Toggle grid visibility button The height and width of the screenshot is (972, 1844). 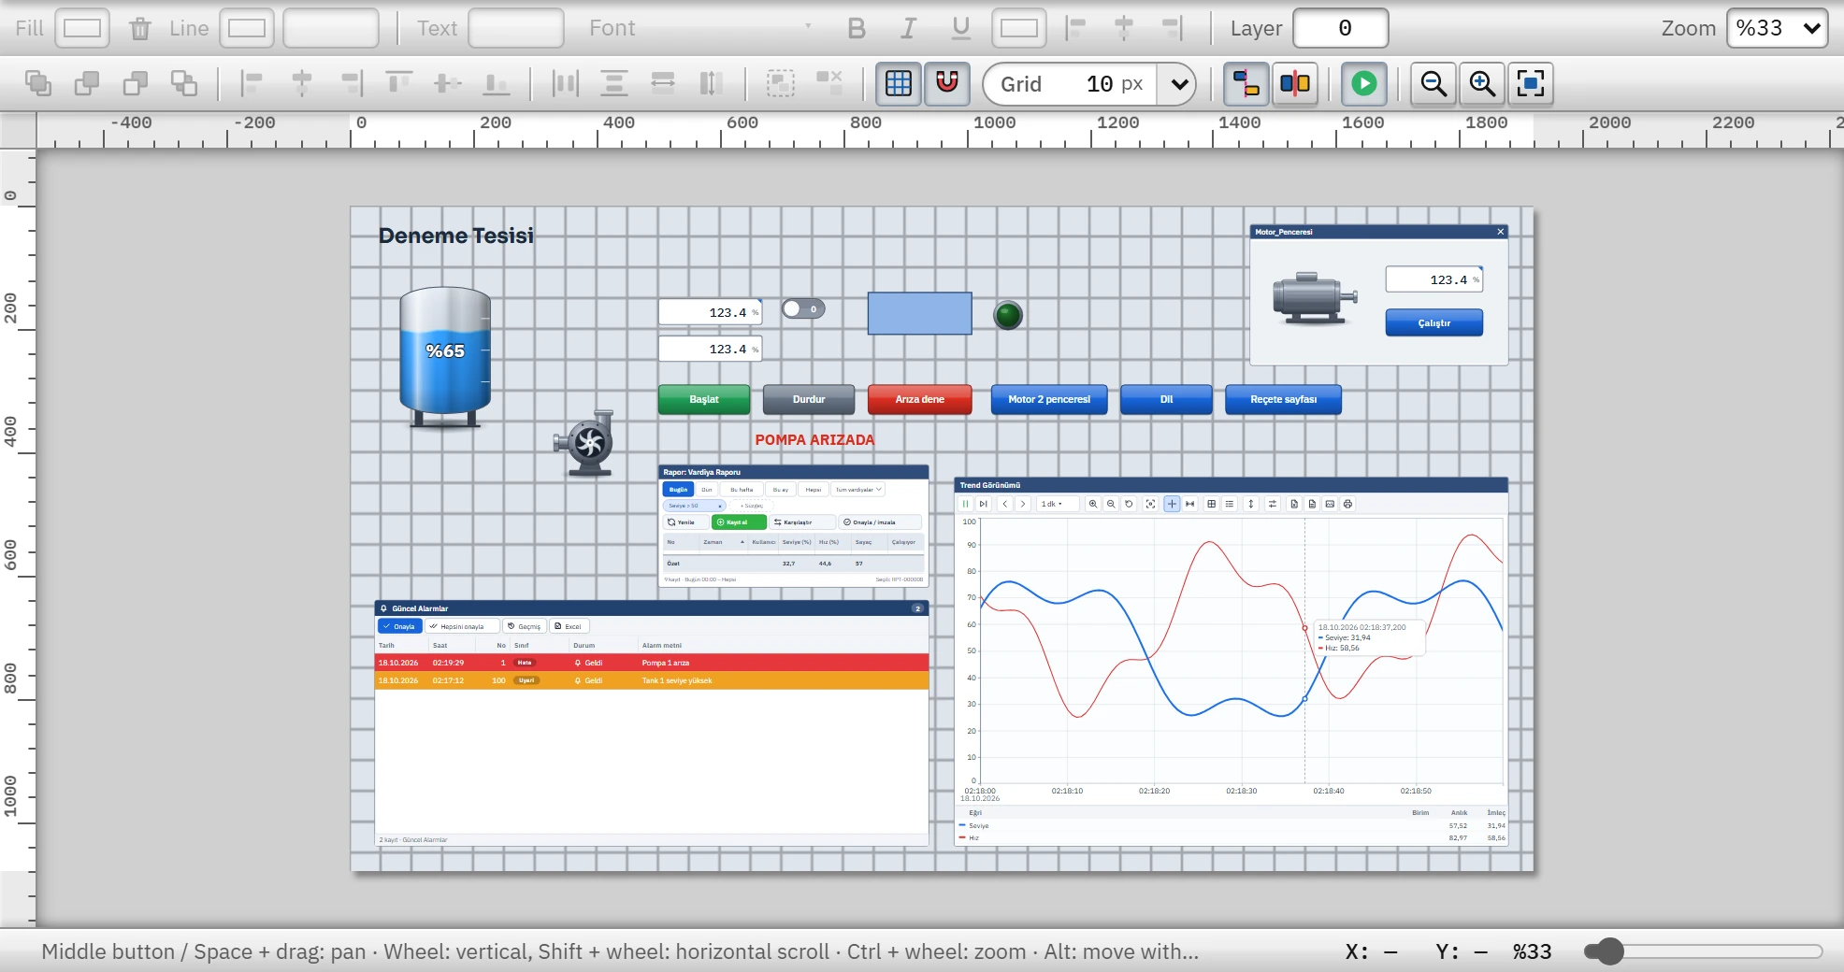coord(899,83)
